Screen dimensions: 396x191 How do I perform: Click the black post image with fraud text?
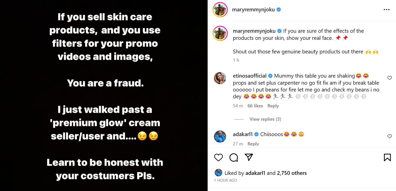[x=104, y=95]
